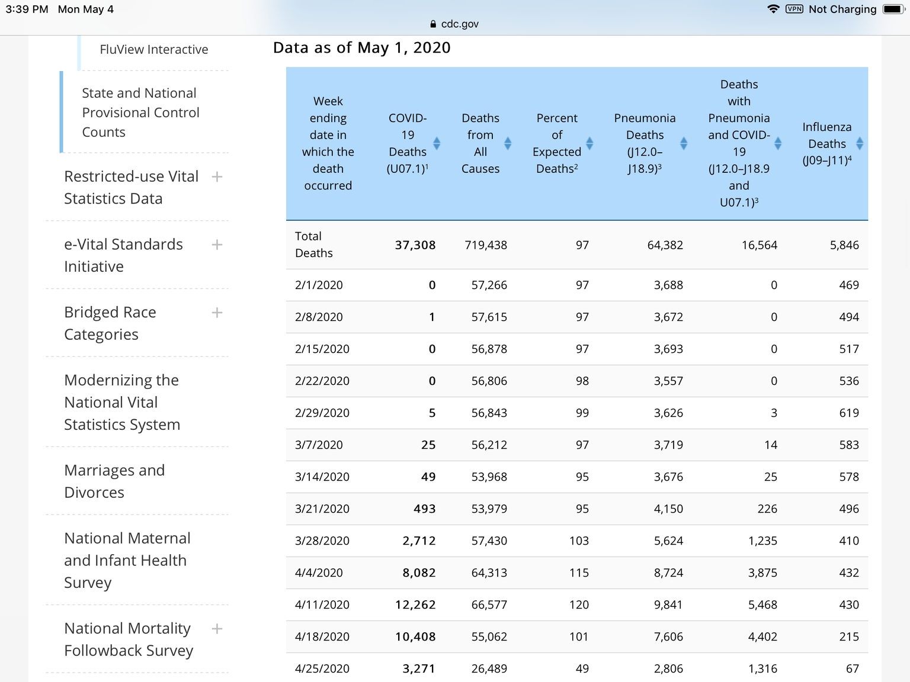This screenshot has height=682, width=910.
Task: Select the 2/1/2020 date cell
Action: point(319,285)
